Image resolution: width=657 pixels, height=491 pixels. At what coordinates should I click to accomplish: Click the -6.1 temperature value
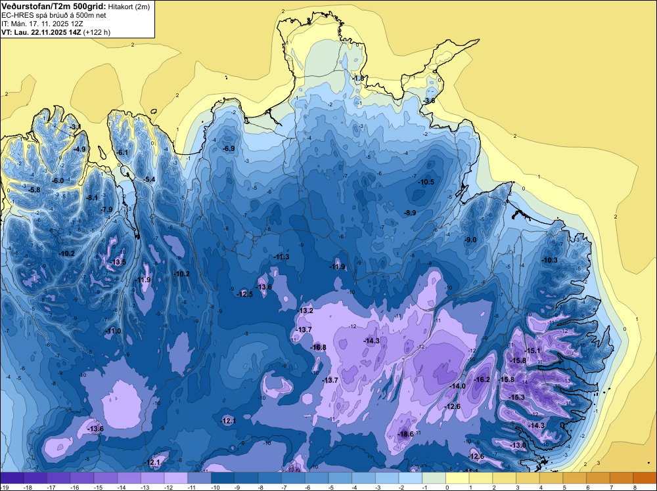pos(122,153)
